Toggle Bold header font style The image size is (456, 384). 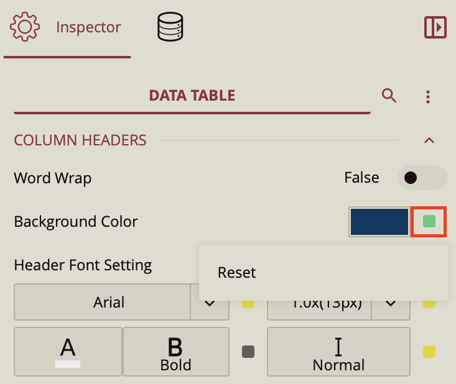pos(175,352)
